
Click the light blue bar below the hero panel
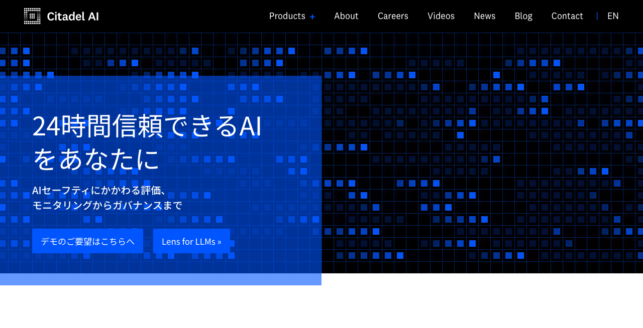161,279
